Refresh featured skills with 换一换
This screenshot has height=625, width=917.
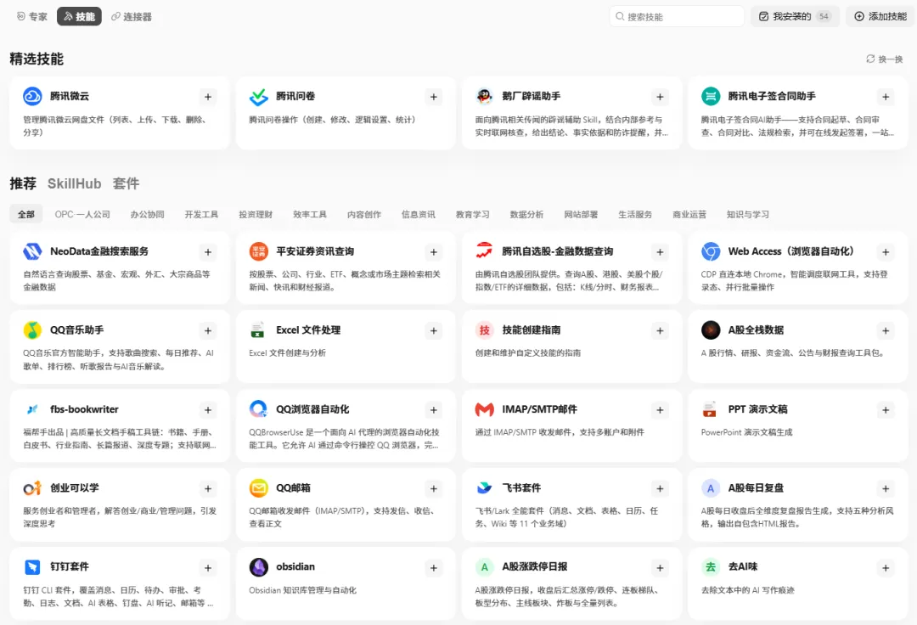(x=884, y=59)
